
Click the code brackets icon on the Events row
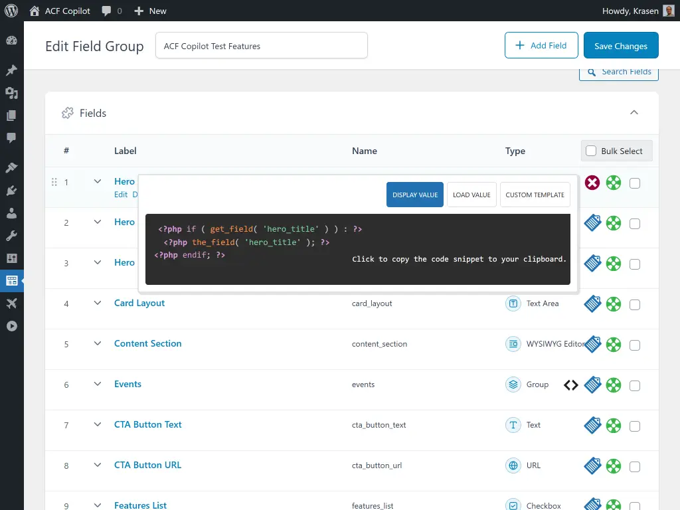[570, 384]
